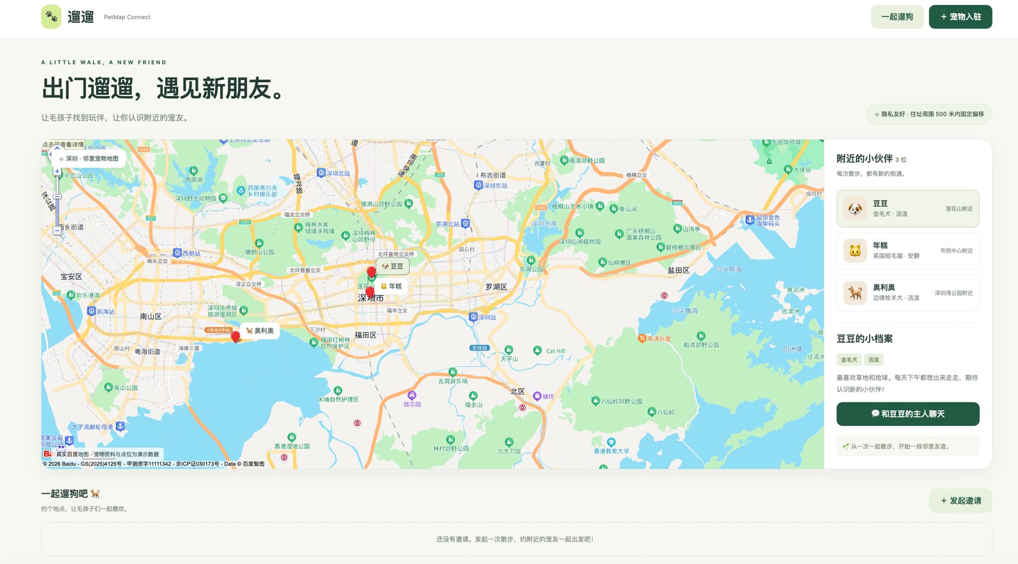1018x564 pixels.
Task: Click the 年糕 marker label on map
Action: click(x=391, y=286)
